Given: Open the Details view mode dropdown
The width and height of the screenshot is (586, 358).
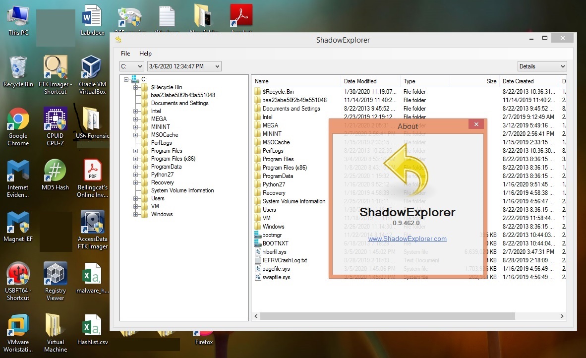Looking at the screenshot, I should pos(542,66).
